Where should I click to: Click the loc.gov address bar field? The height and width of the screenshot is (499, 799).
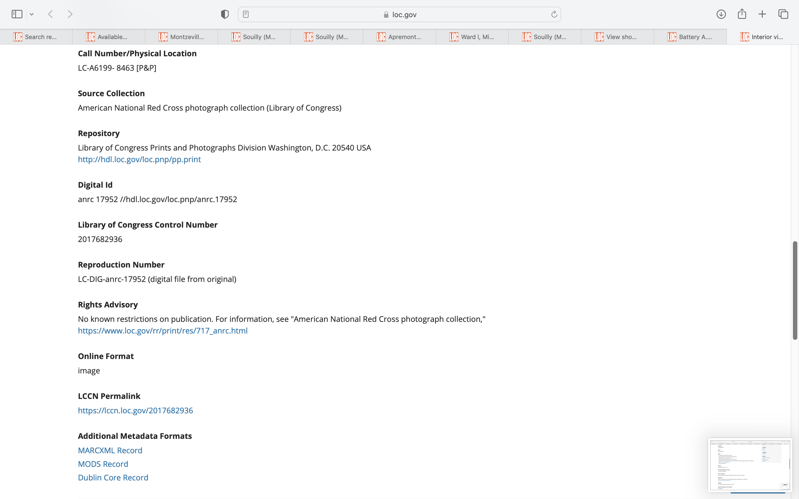pyautogui.click(x=399, y=14)
